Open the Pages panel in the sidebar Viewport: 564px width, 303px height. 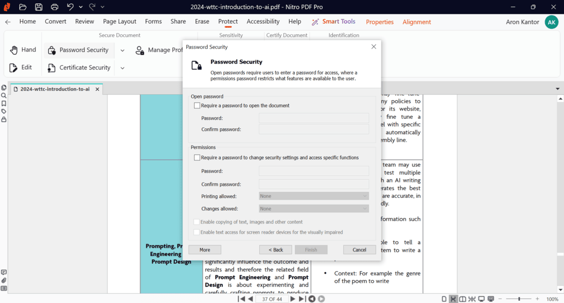click(x=4, y=87)
